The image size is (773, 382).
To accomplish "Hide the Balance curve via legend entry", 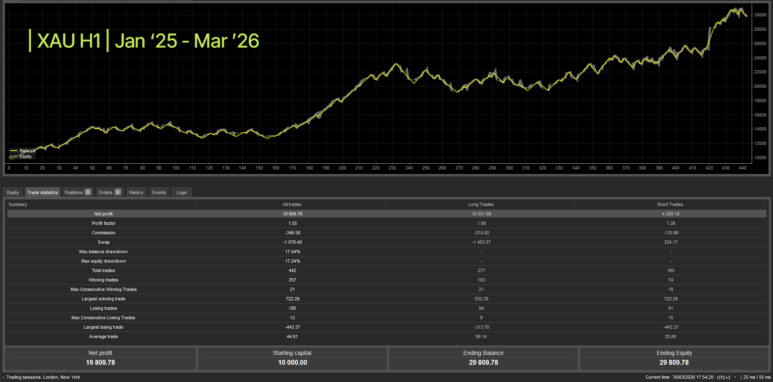I will point(28,151).
